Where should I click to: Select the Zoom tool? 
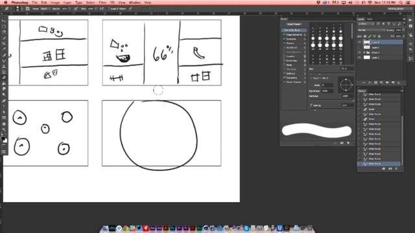click(4, 129)
